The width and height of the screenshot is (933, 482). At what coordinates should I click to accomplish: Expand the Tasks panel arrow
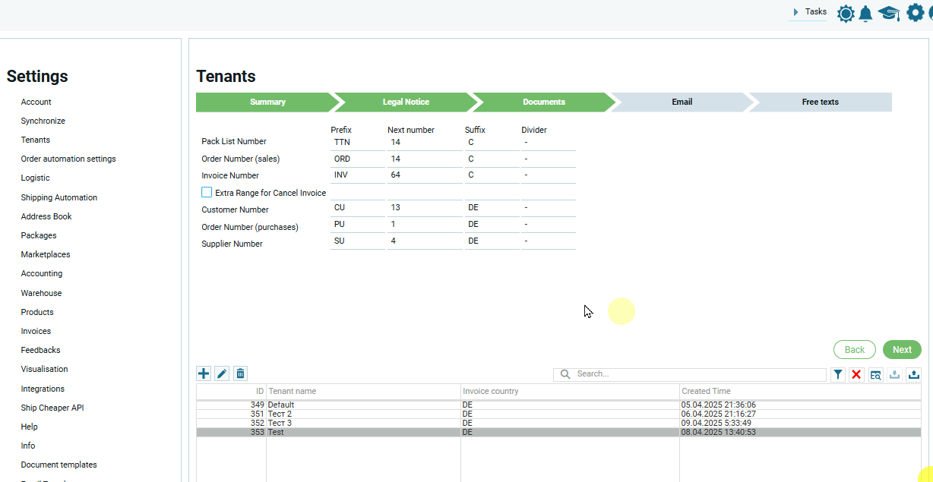point(795,12)
